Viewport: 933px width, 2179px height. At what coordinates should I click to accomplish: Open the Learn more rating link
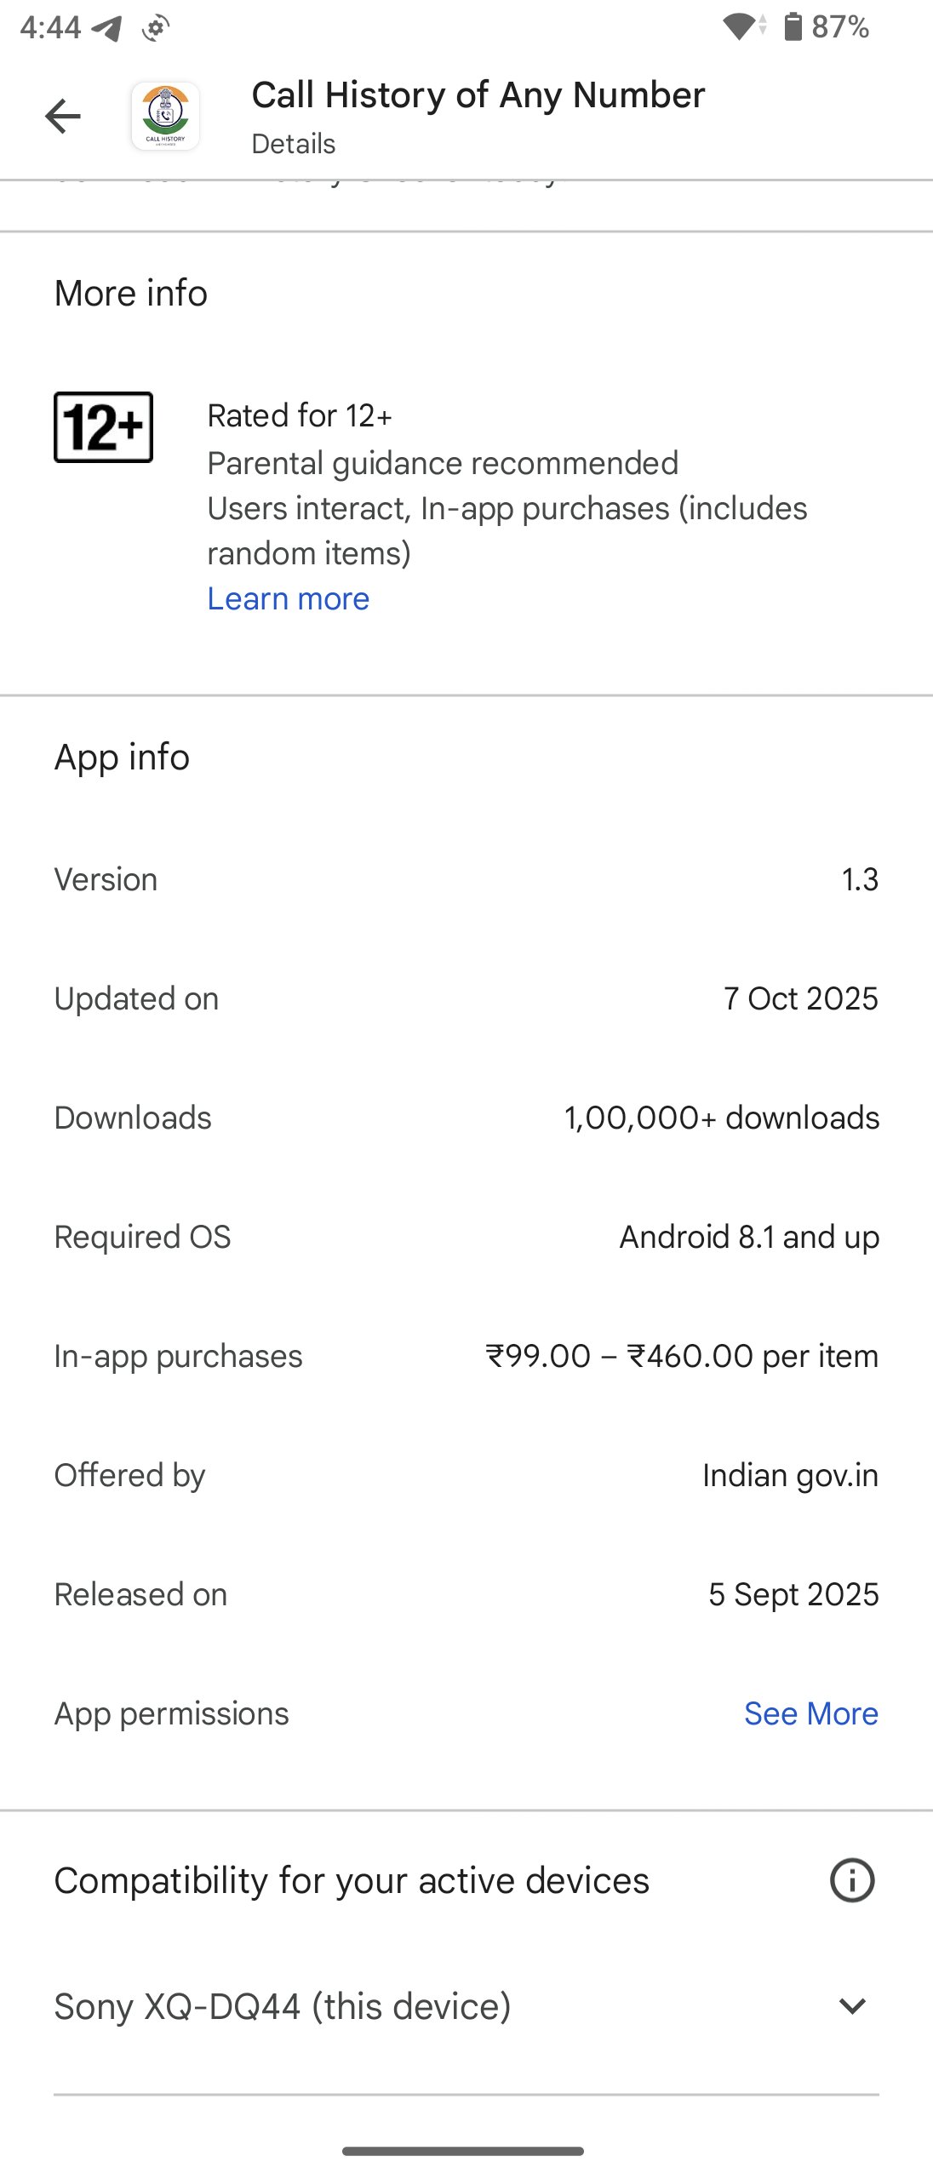pos(289,599)
